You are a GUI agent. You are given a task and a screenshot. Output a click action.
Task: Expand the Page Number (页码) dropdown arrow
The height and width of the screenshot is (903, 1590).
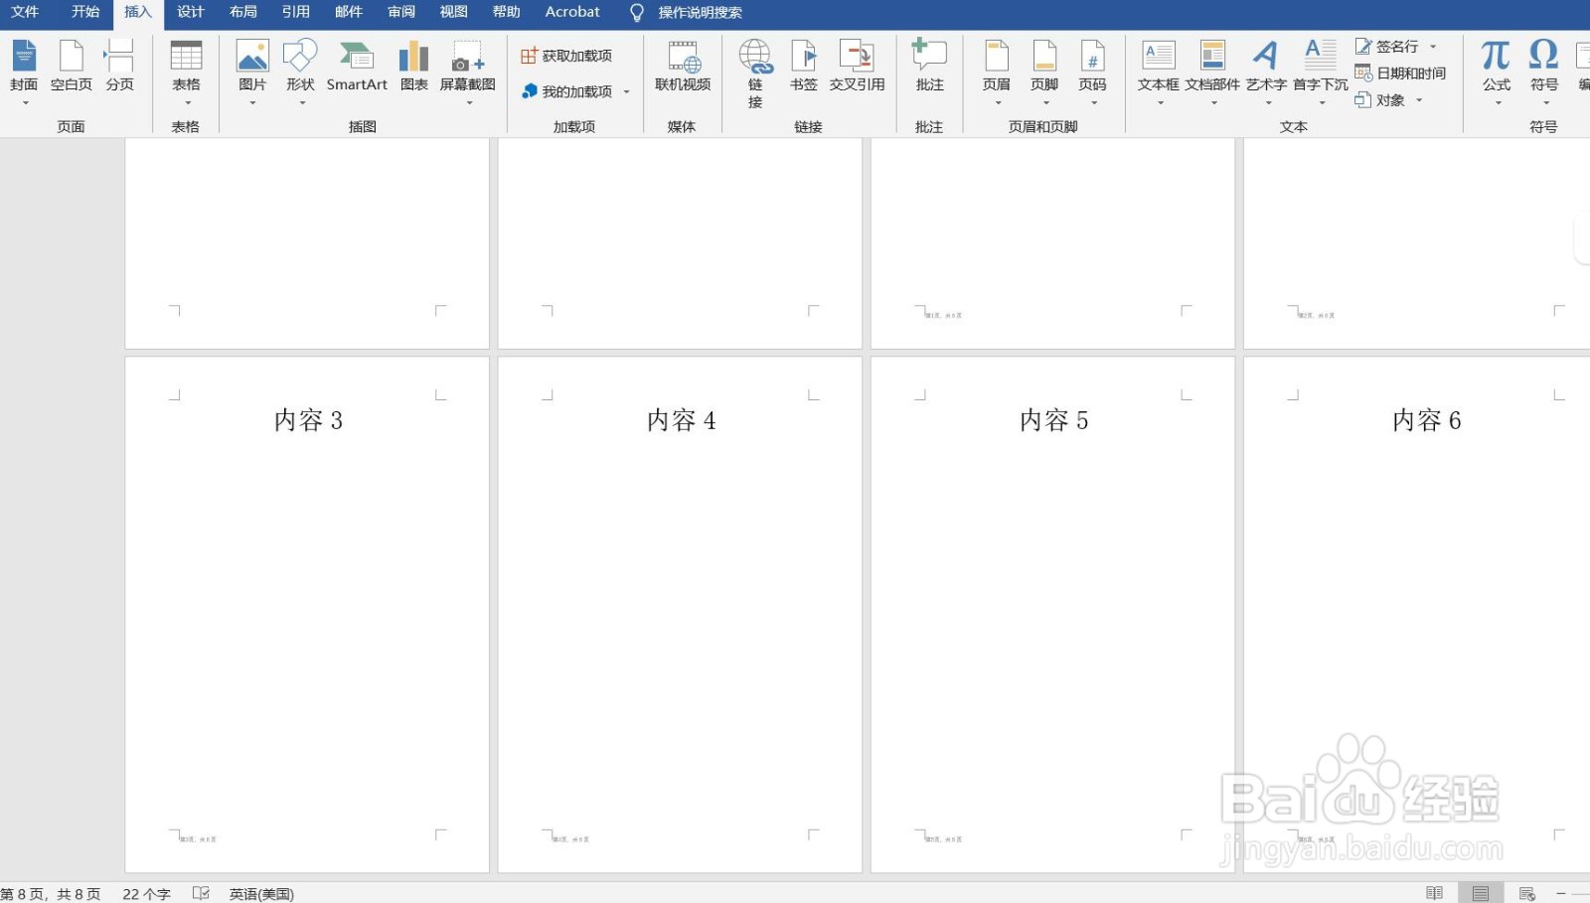click(1093, 102)
